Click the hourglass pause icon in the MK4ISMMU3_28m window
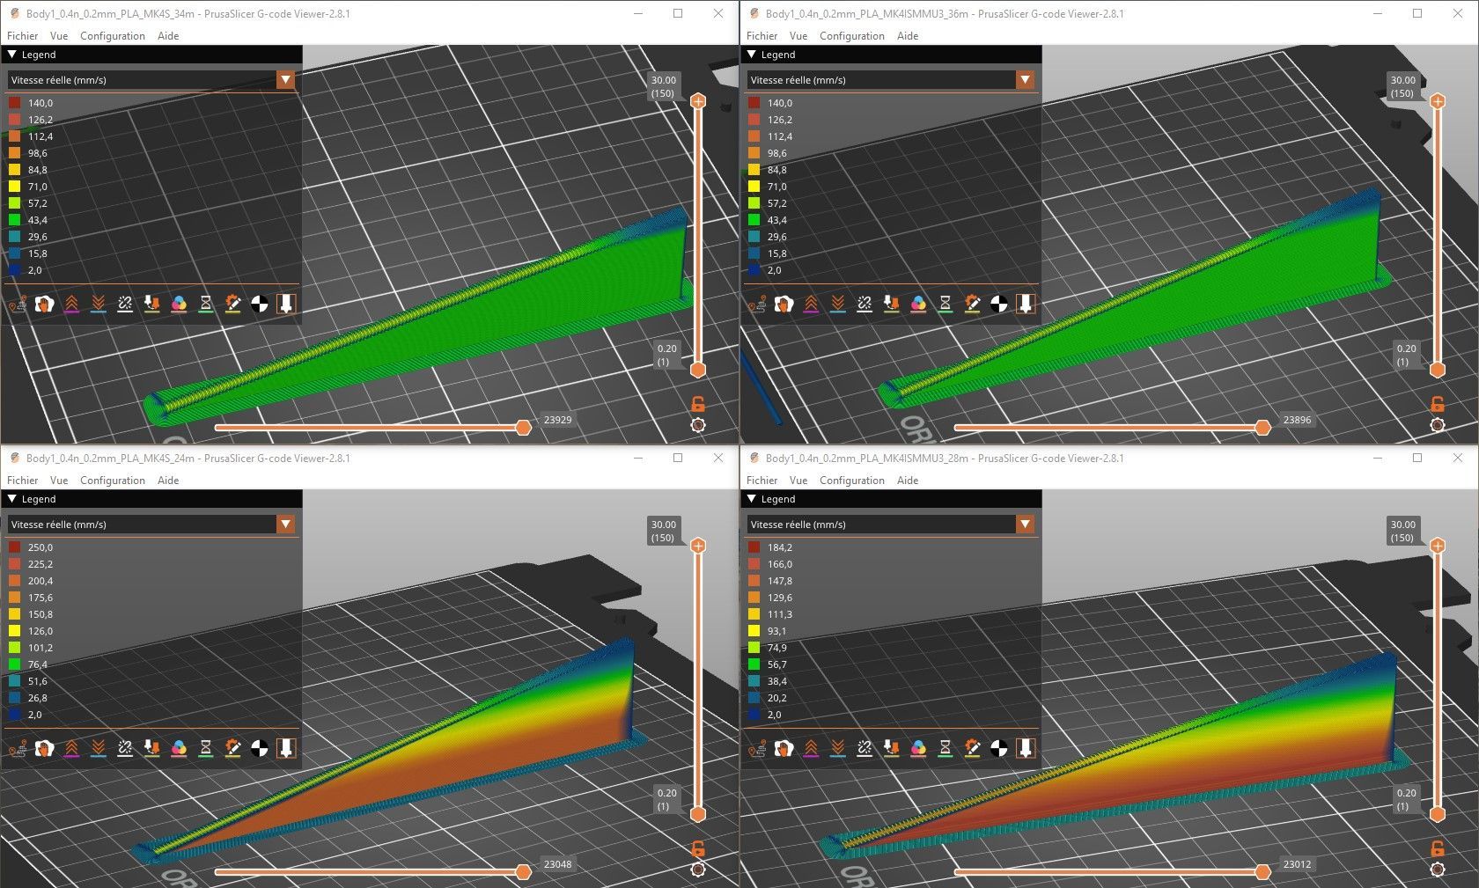 [x=946, y=749]
